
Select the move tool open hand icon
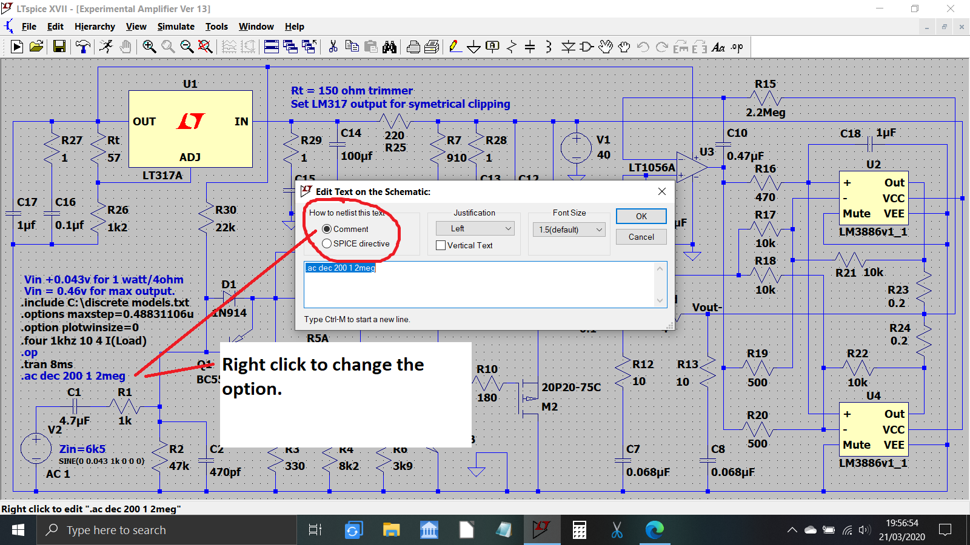606,47
